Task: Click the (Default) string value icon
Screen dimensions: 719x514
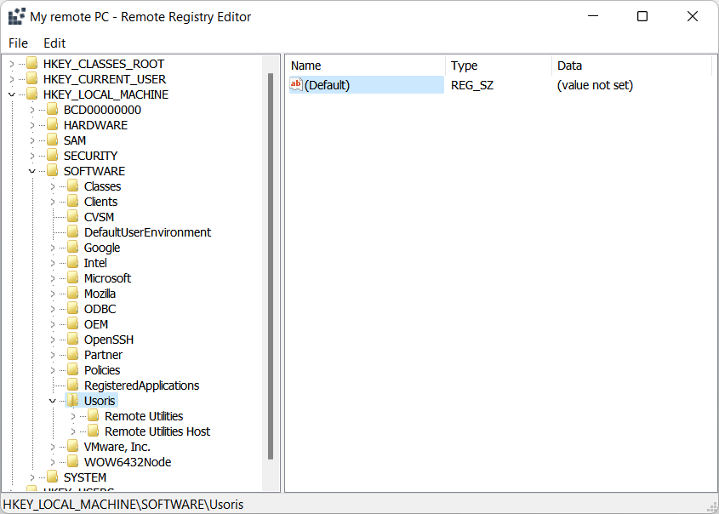Action: tap(296, 85)
